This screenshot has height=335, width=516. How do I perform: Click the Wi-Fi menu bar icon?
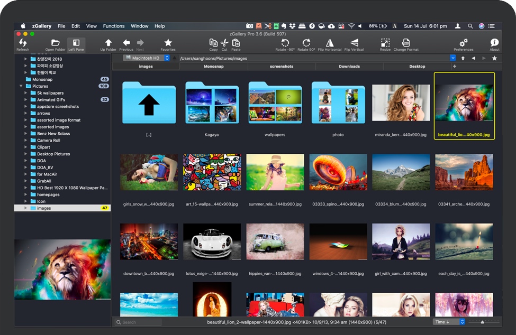click(351, 26)
